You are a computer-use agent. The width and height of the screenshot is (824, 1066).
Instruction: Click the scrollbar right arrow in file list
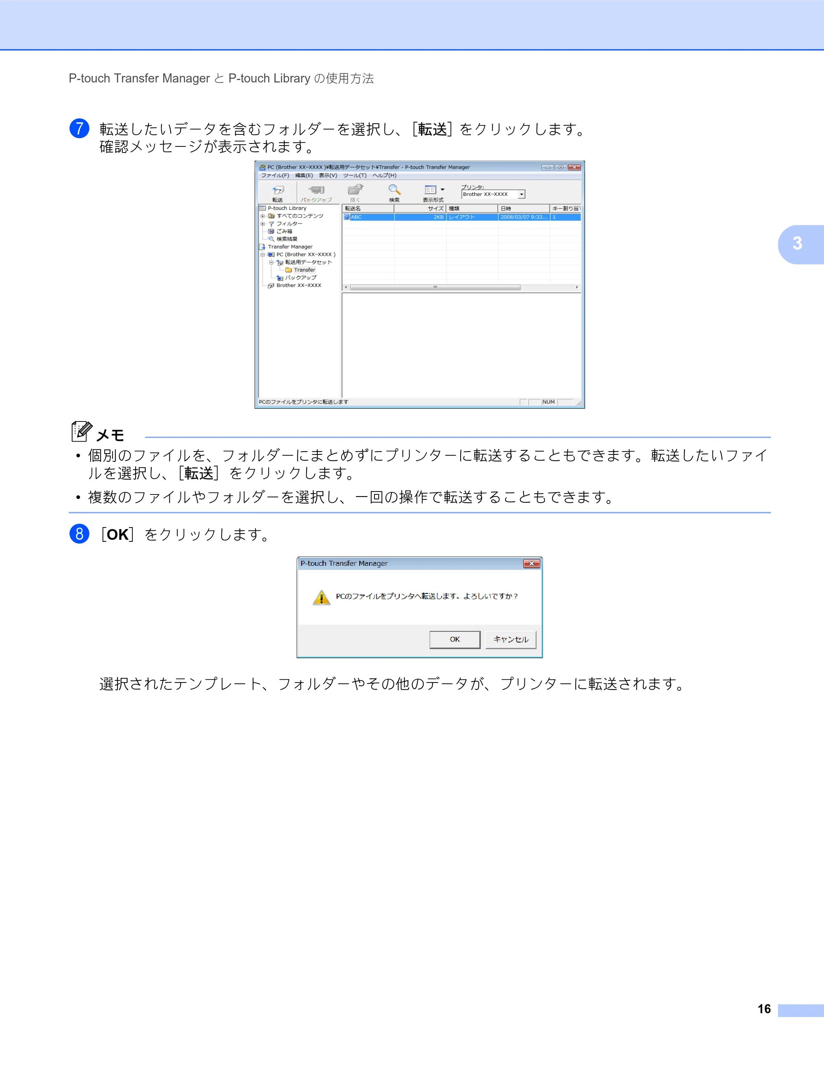[x=577, y=287]
